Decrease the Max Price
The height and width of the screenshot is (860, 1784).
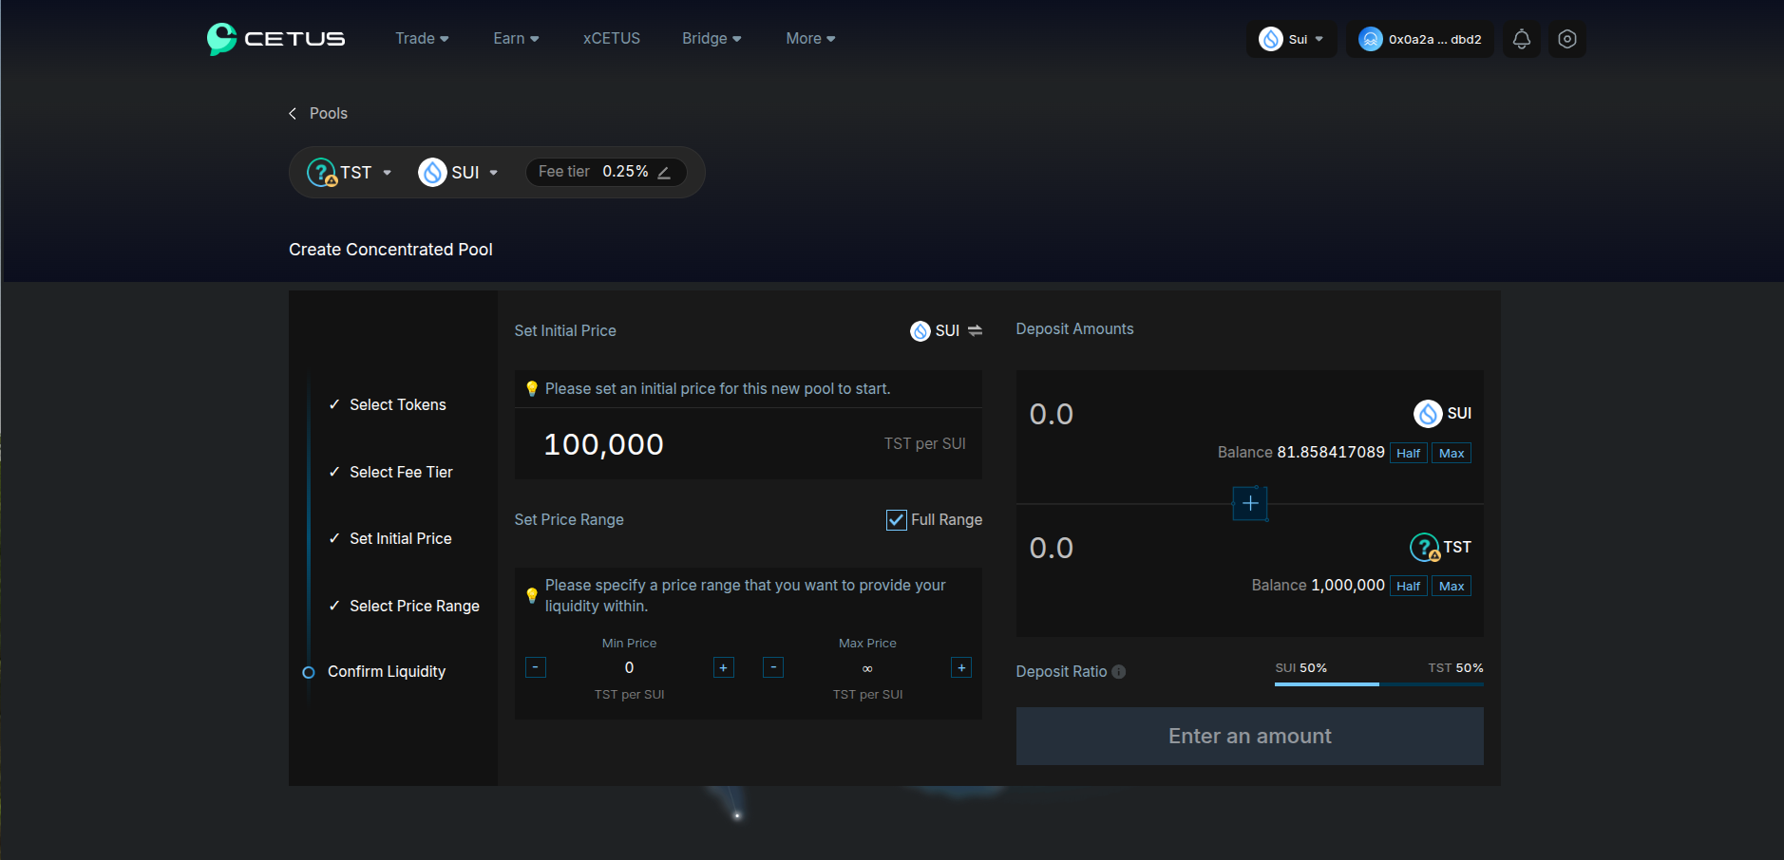click(773, 667)
